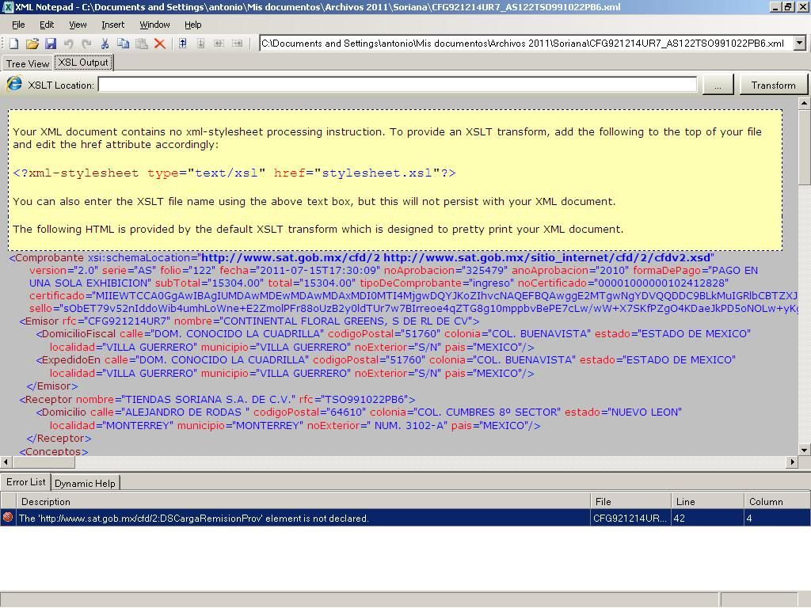Click the XSLT Location label
The height and width of the screenshot is (608, 811).
click(x=61, y=85)
